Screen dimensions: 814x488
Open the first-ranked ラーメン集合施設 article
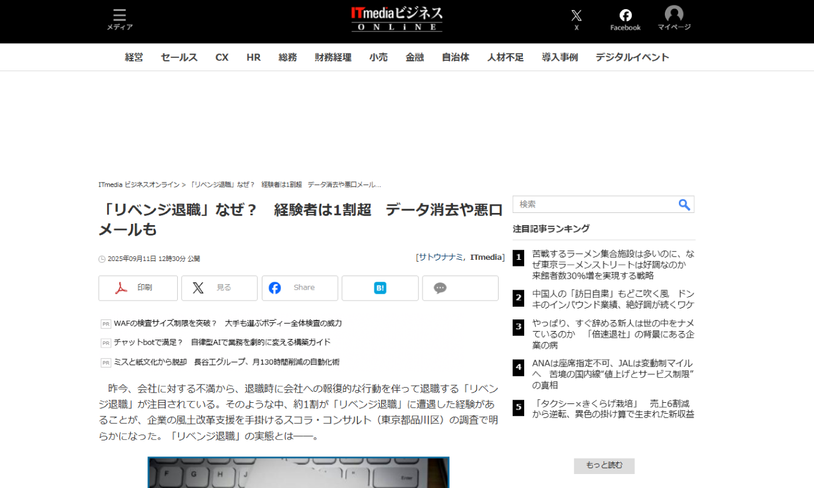click(604, 265)
